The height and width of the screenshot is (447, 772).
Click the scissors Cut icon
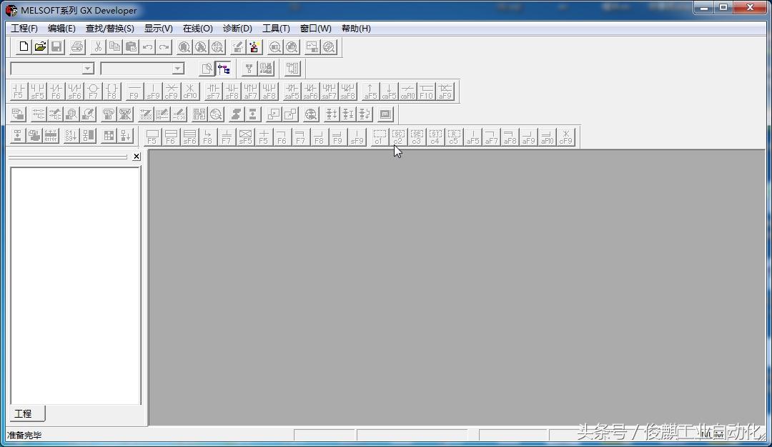(98, 46)
